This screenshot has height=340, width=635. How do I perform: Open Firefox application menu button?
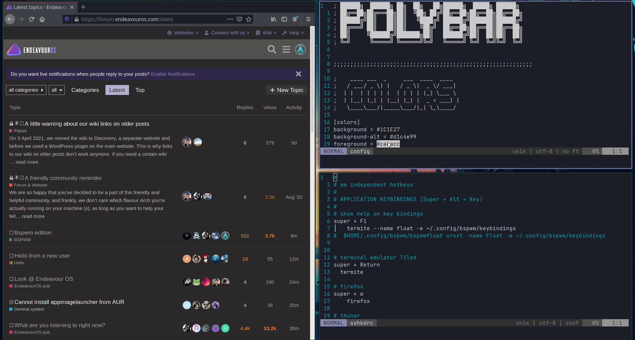coord(308,19)
